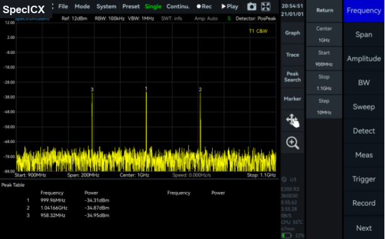This screenshot has height=239, width=385.
Task: Click Center: 1GHz below the graph
Action: coord(134,175)
